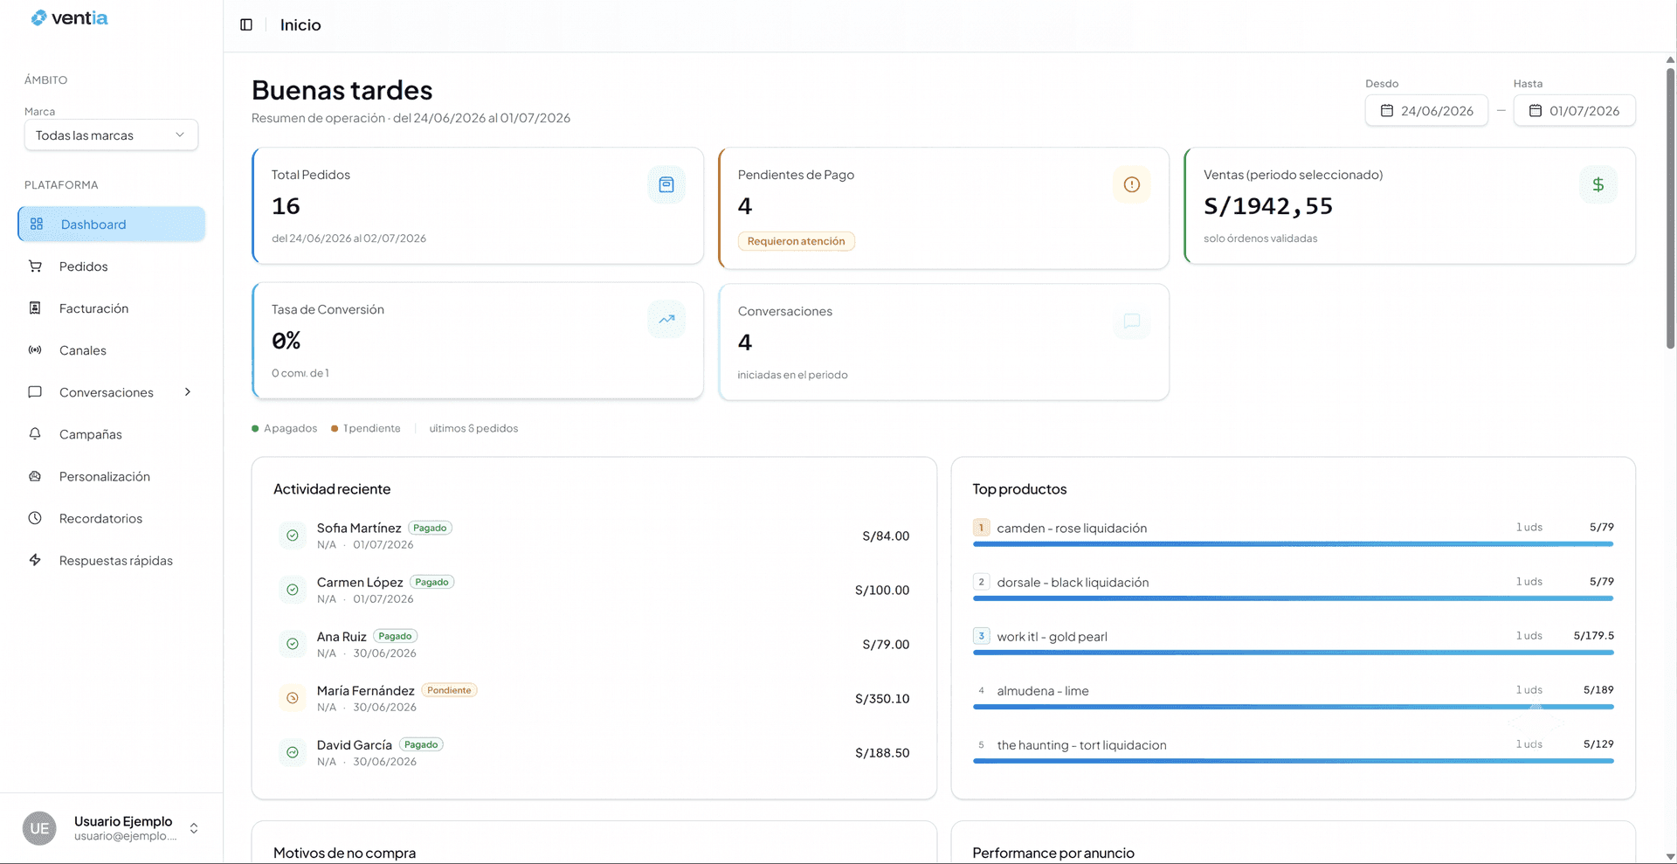
Task: Open Recordatorios section
Action: [112, 518]
